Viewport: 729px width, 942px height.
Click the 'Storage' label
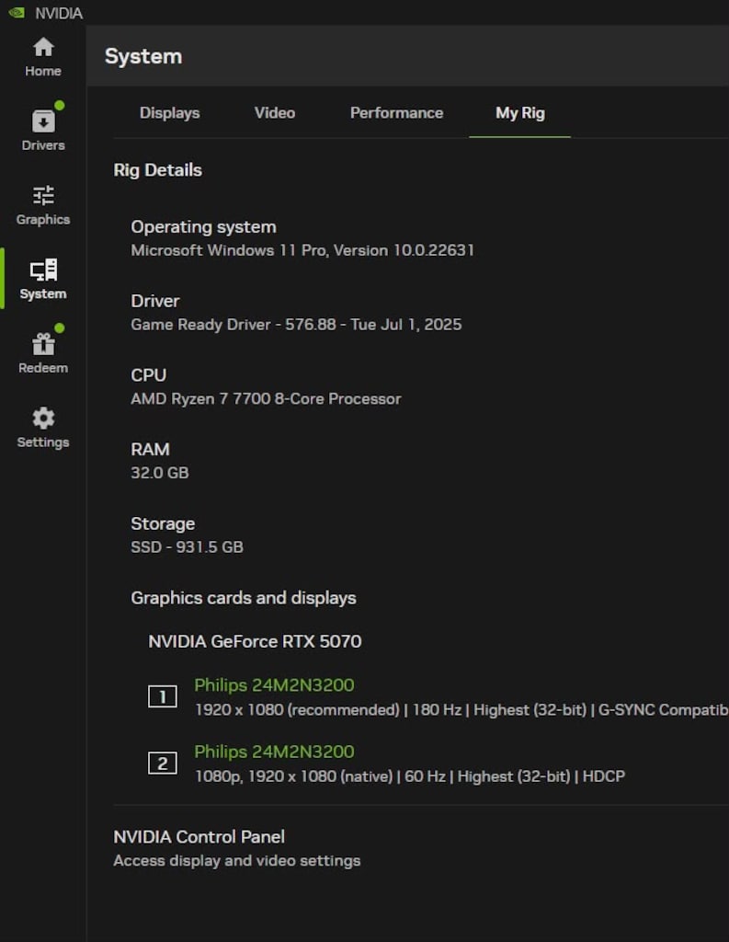(x=163, y=523)
